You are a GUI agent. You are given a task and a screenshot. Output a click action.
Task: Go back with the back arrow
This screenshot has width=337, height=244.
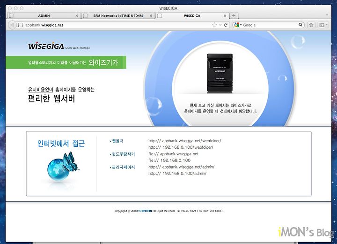pos(12,25)
